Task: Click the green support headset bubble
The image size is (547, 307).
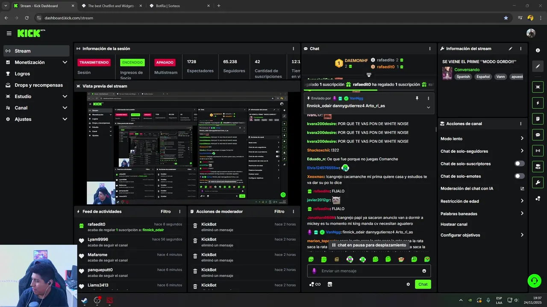Action: [534, 281]
